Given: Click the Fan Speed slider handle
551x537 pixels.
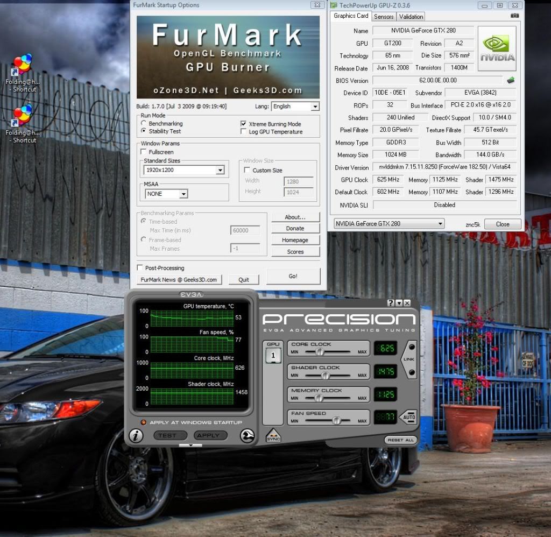Looking at the screenshot, I should (x=336, y=421).
